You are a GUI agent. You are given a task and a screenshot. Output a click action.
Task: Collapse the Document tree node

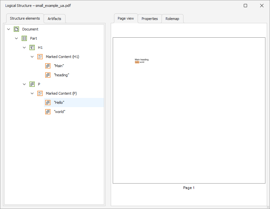[x=9, y=29]
